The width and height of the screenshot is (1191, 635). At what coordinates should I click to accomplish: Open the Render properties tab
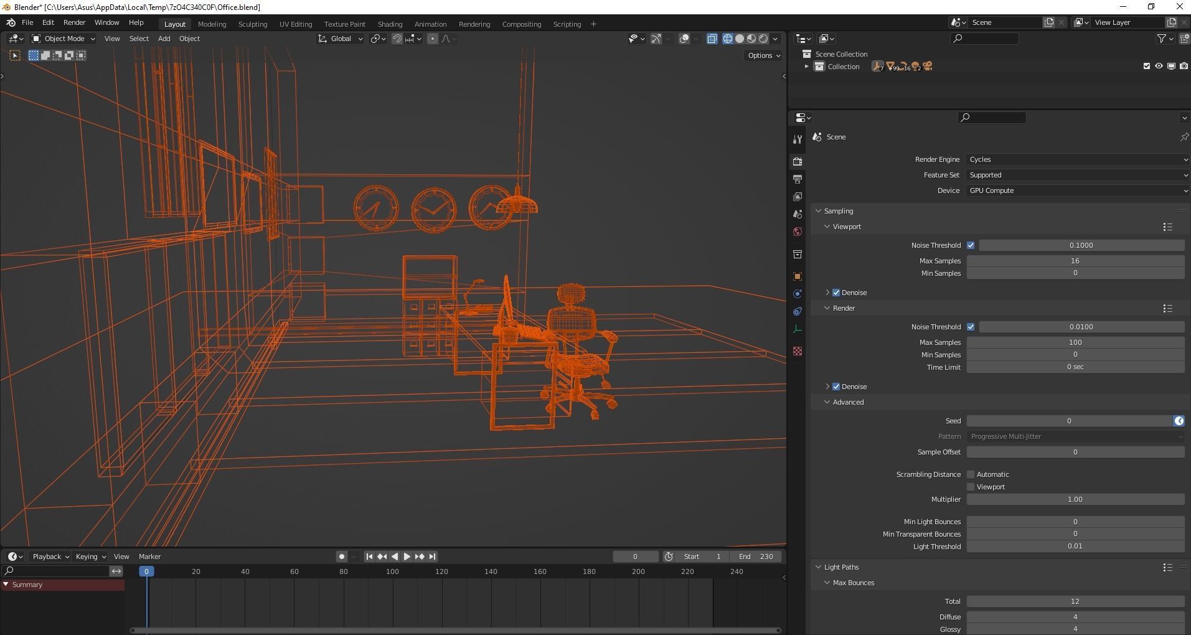pyautogui.click(x=798, y=161)
